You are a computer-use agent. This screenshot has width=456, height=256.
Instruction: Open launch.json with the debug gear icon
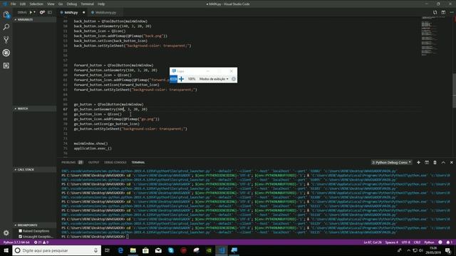pyautogui.click(x=42, y=12)
